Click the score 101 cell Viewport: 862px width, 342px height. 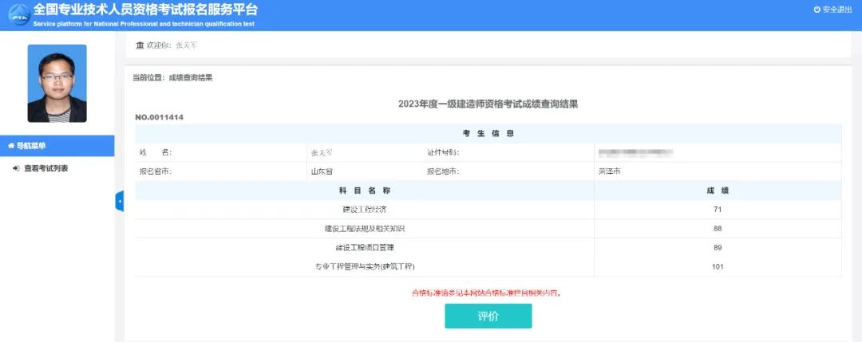pyautogui.click(x=718, y=266)
